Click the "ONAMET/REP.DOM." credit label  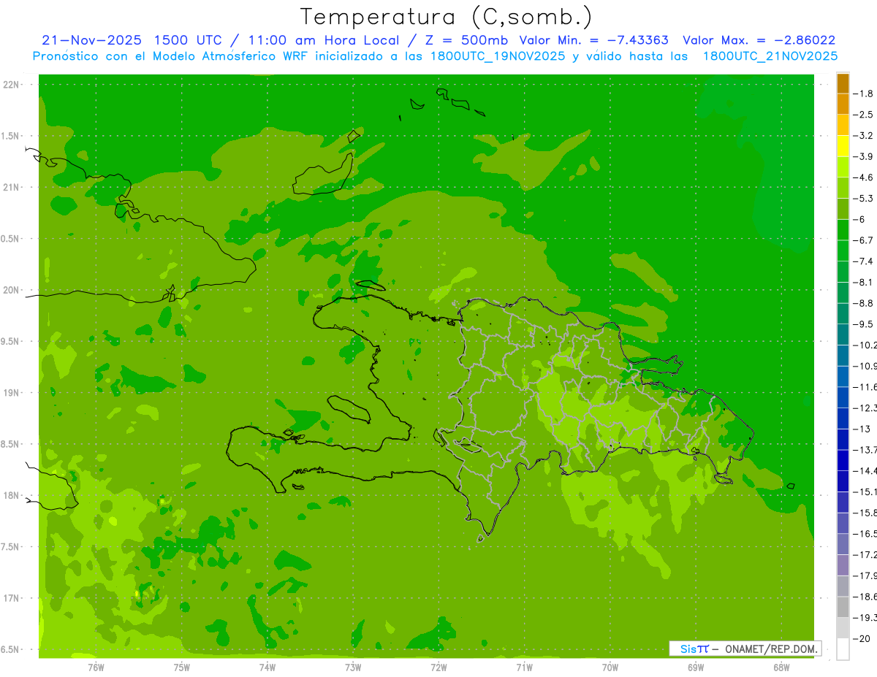[x=771, y=649]
